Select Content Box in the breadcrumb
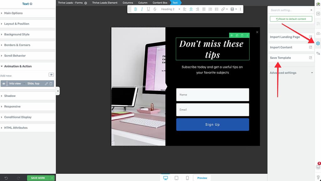Image resolution: width=321 pixels, height=181 pixels. pos(160,3)
